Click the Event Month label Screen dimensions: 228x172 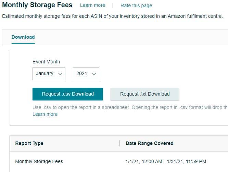[46, 62]
